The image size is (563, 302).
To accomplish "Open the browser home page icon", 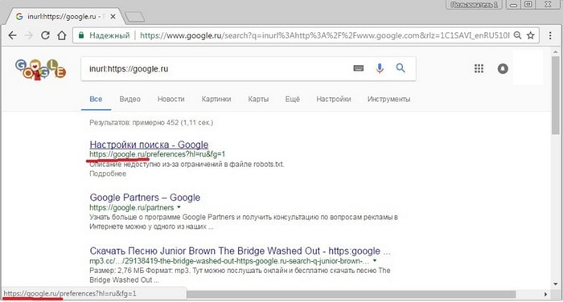I will click(62, 35).
